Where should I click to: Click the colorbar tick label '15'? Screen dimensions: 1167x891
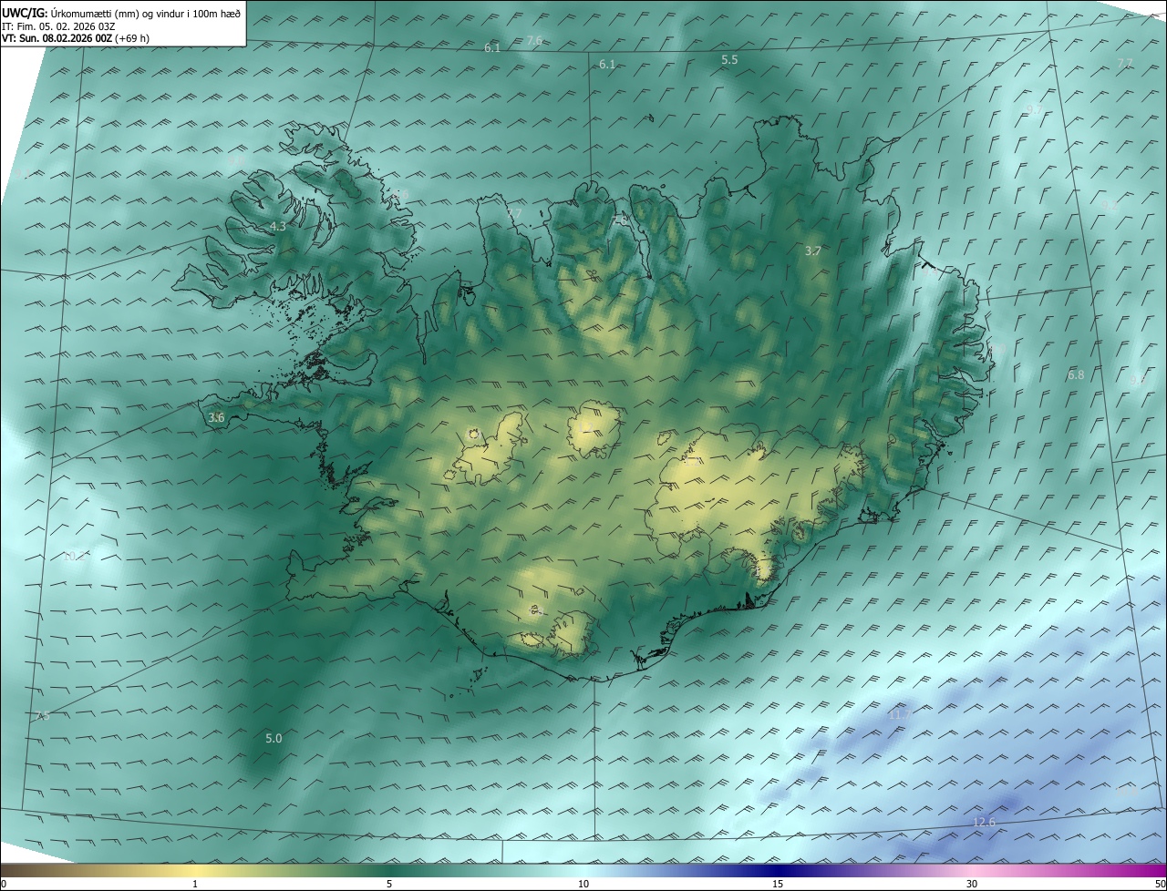(778, 885)
